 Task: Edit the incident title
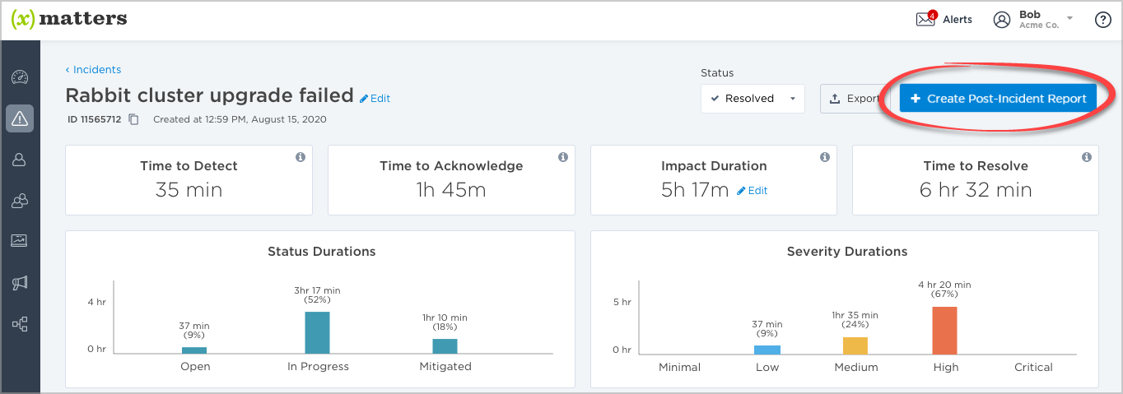[375, 99]
